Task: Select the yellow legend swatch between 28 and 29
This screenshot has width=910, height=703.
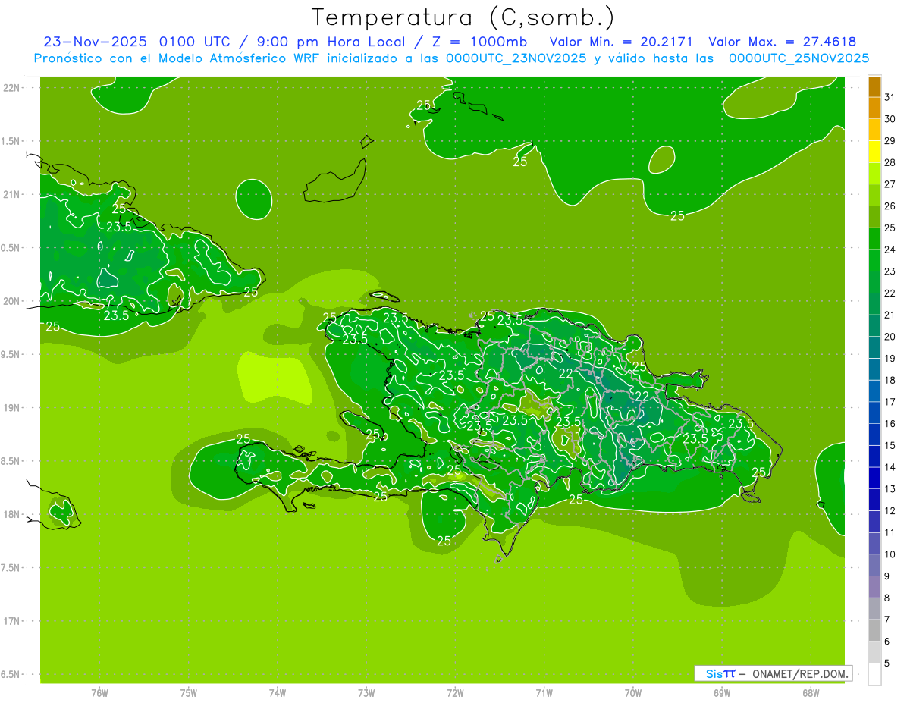Action: click(874, 152)
